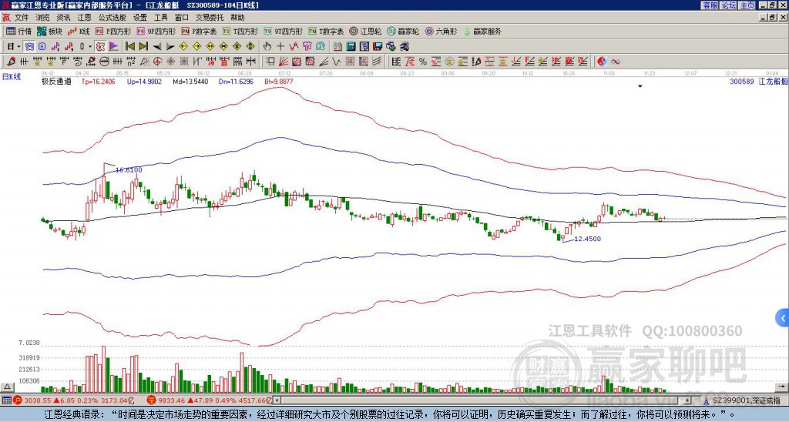The image size is (789, 422).
Task: Open the 论坛 forum link
Action: [x=728, y=5]
